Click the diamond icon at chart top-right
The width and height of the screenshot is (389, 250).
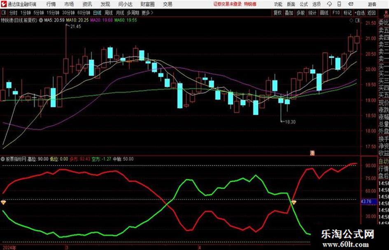click(351, 21)
